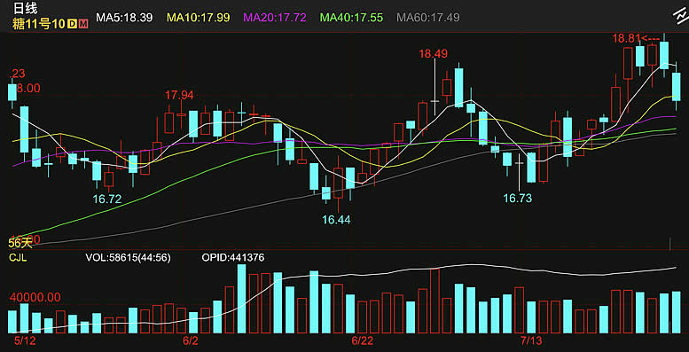Tap the 18.49 peak price label
689x352 pixels.
click(433, 54)
